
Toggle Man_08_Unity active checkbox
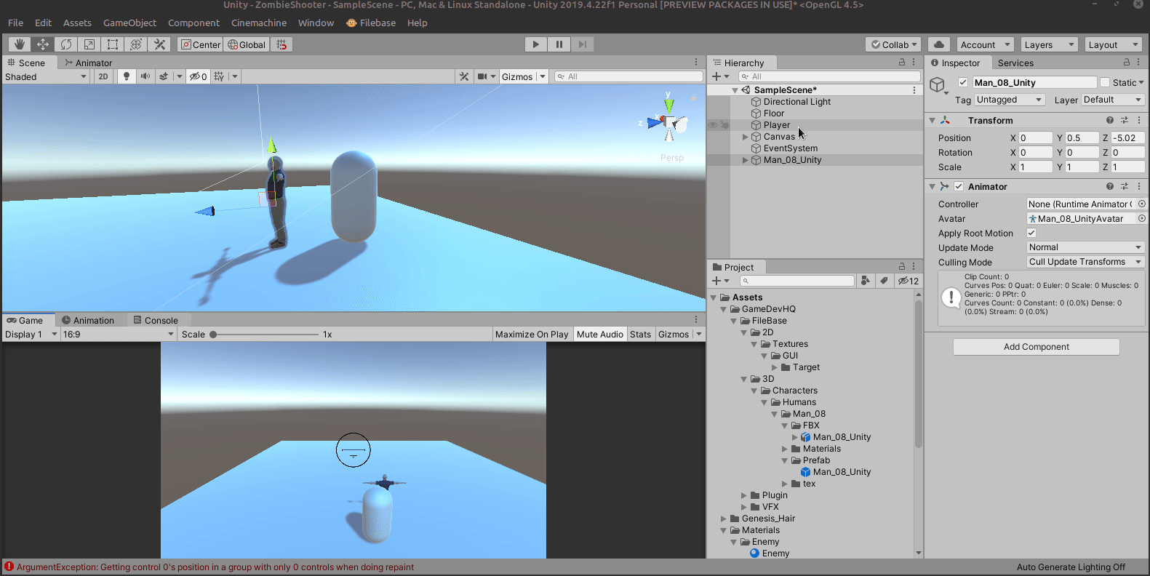click(963, 82)
